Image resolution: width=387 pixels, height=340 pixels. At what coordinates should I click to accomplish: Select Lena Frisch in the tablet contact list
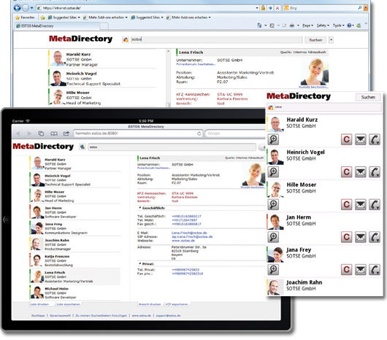click(75, 277)
